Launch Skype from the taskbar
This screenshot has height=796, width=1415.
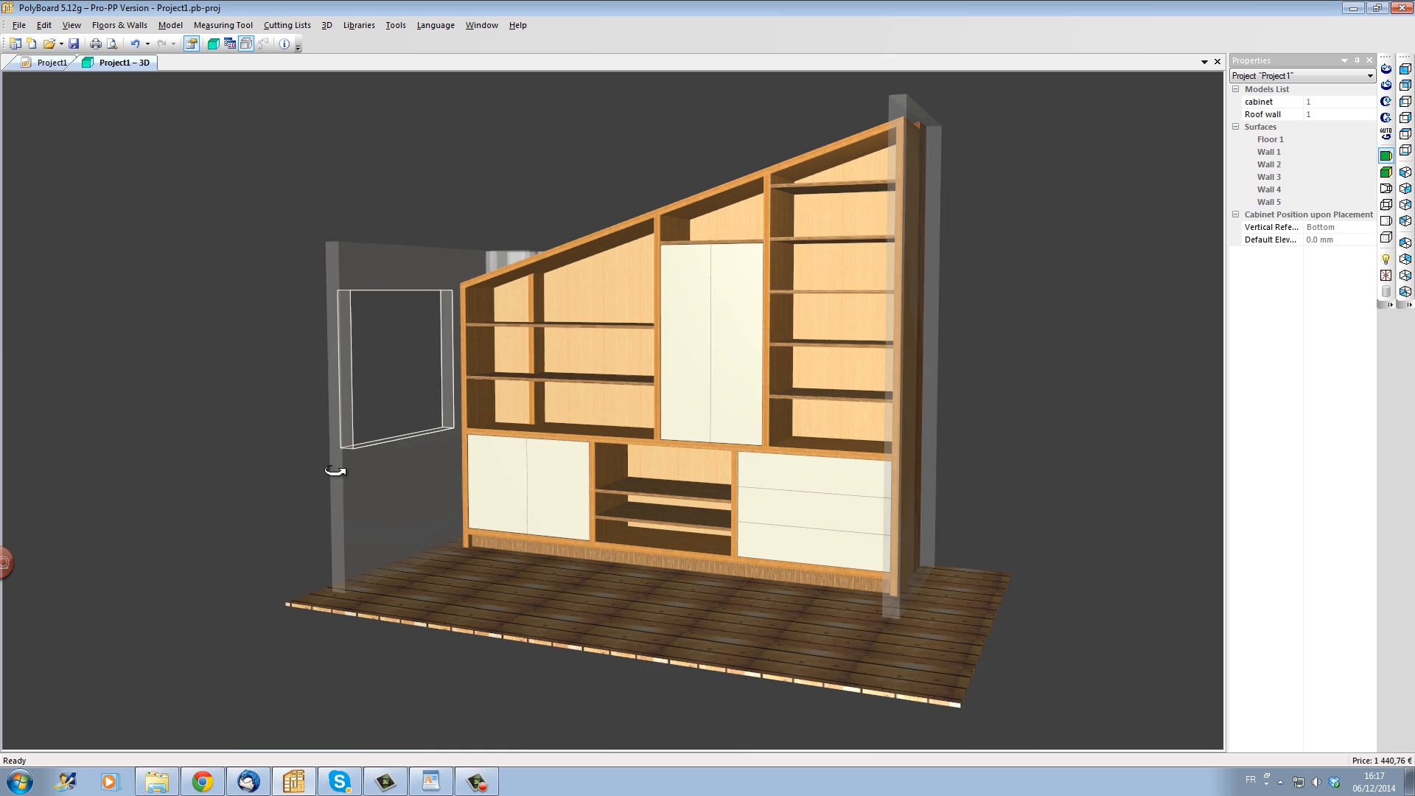pos(338,781)
